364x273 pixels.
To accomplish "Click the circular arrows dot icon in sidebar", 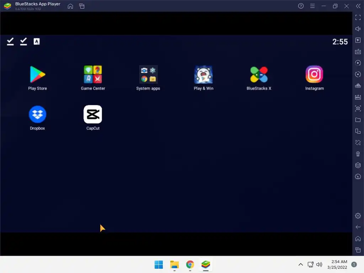I will click(358, 74).
